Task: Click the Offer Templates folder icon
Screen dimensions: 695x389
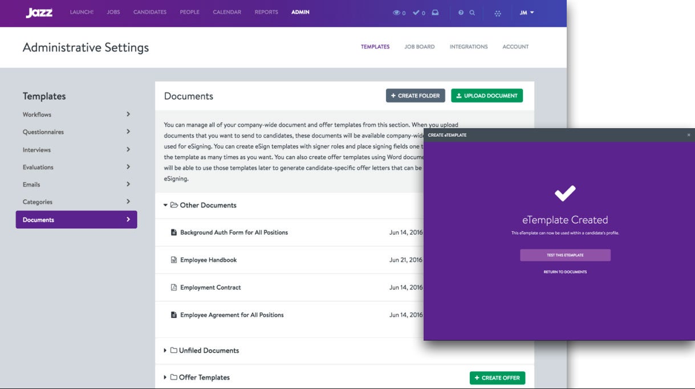Action: [x=174, y=377]
